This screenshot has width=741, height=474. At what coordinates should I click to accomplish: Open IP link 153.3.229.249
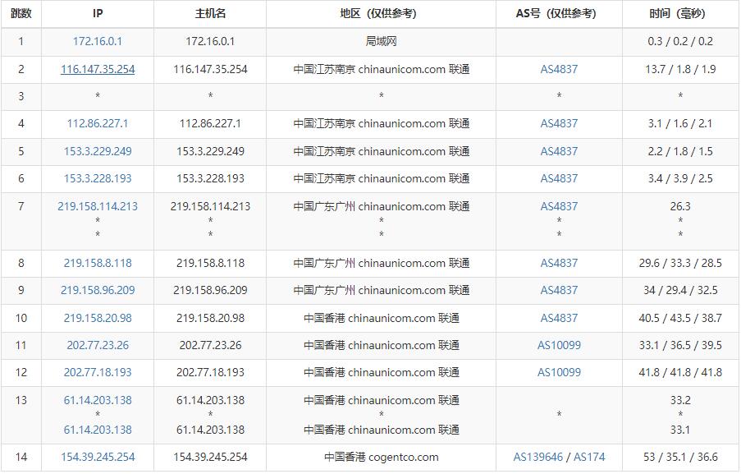(x=98, y=151)
